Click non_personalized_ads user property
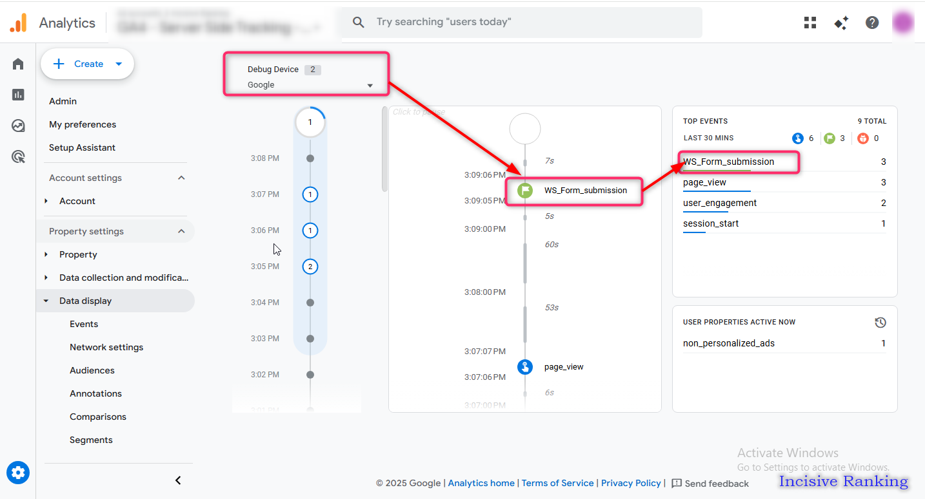This screenshot has height=499, width=925. click(729, 343)
